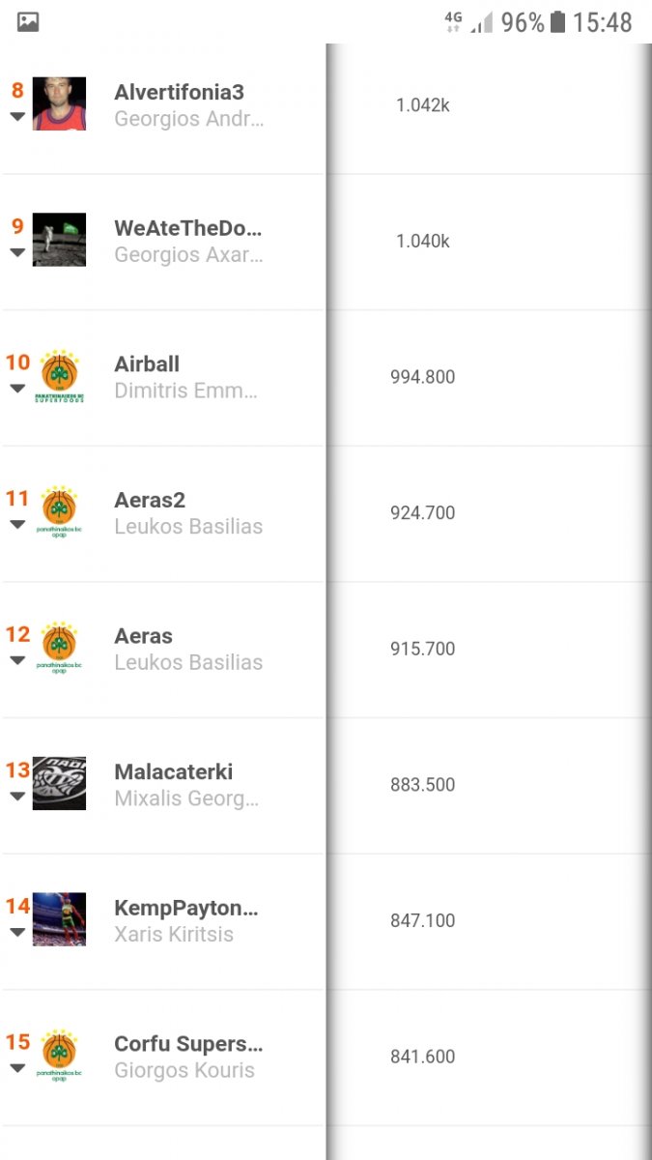The width and height of the screenshot is (652, 1160).
Task: Tap Aeras Panathinaikos team logo
Action: (x=60, y=649)
